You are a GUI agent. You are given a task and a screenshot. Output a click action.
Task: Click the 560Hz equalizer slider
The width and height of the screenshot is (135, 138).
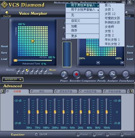64,112
